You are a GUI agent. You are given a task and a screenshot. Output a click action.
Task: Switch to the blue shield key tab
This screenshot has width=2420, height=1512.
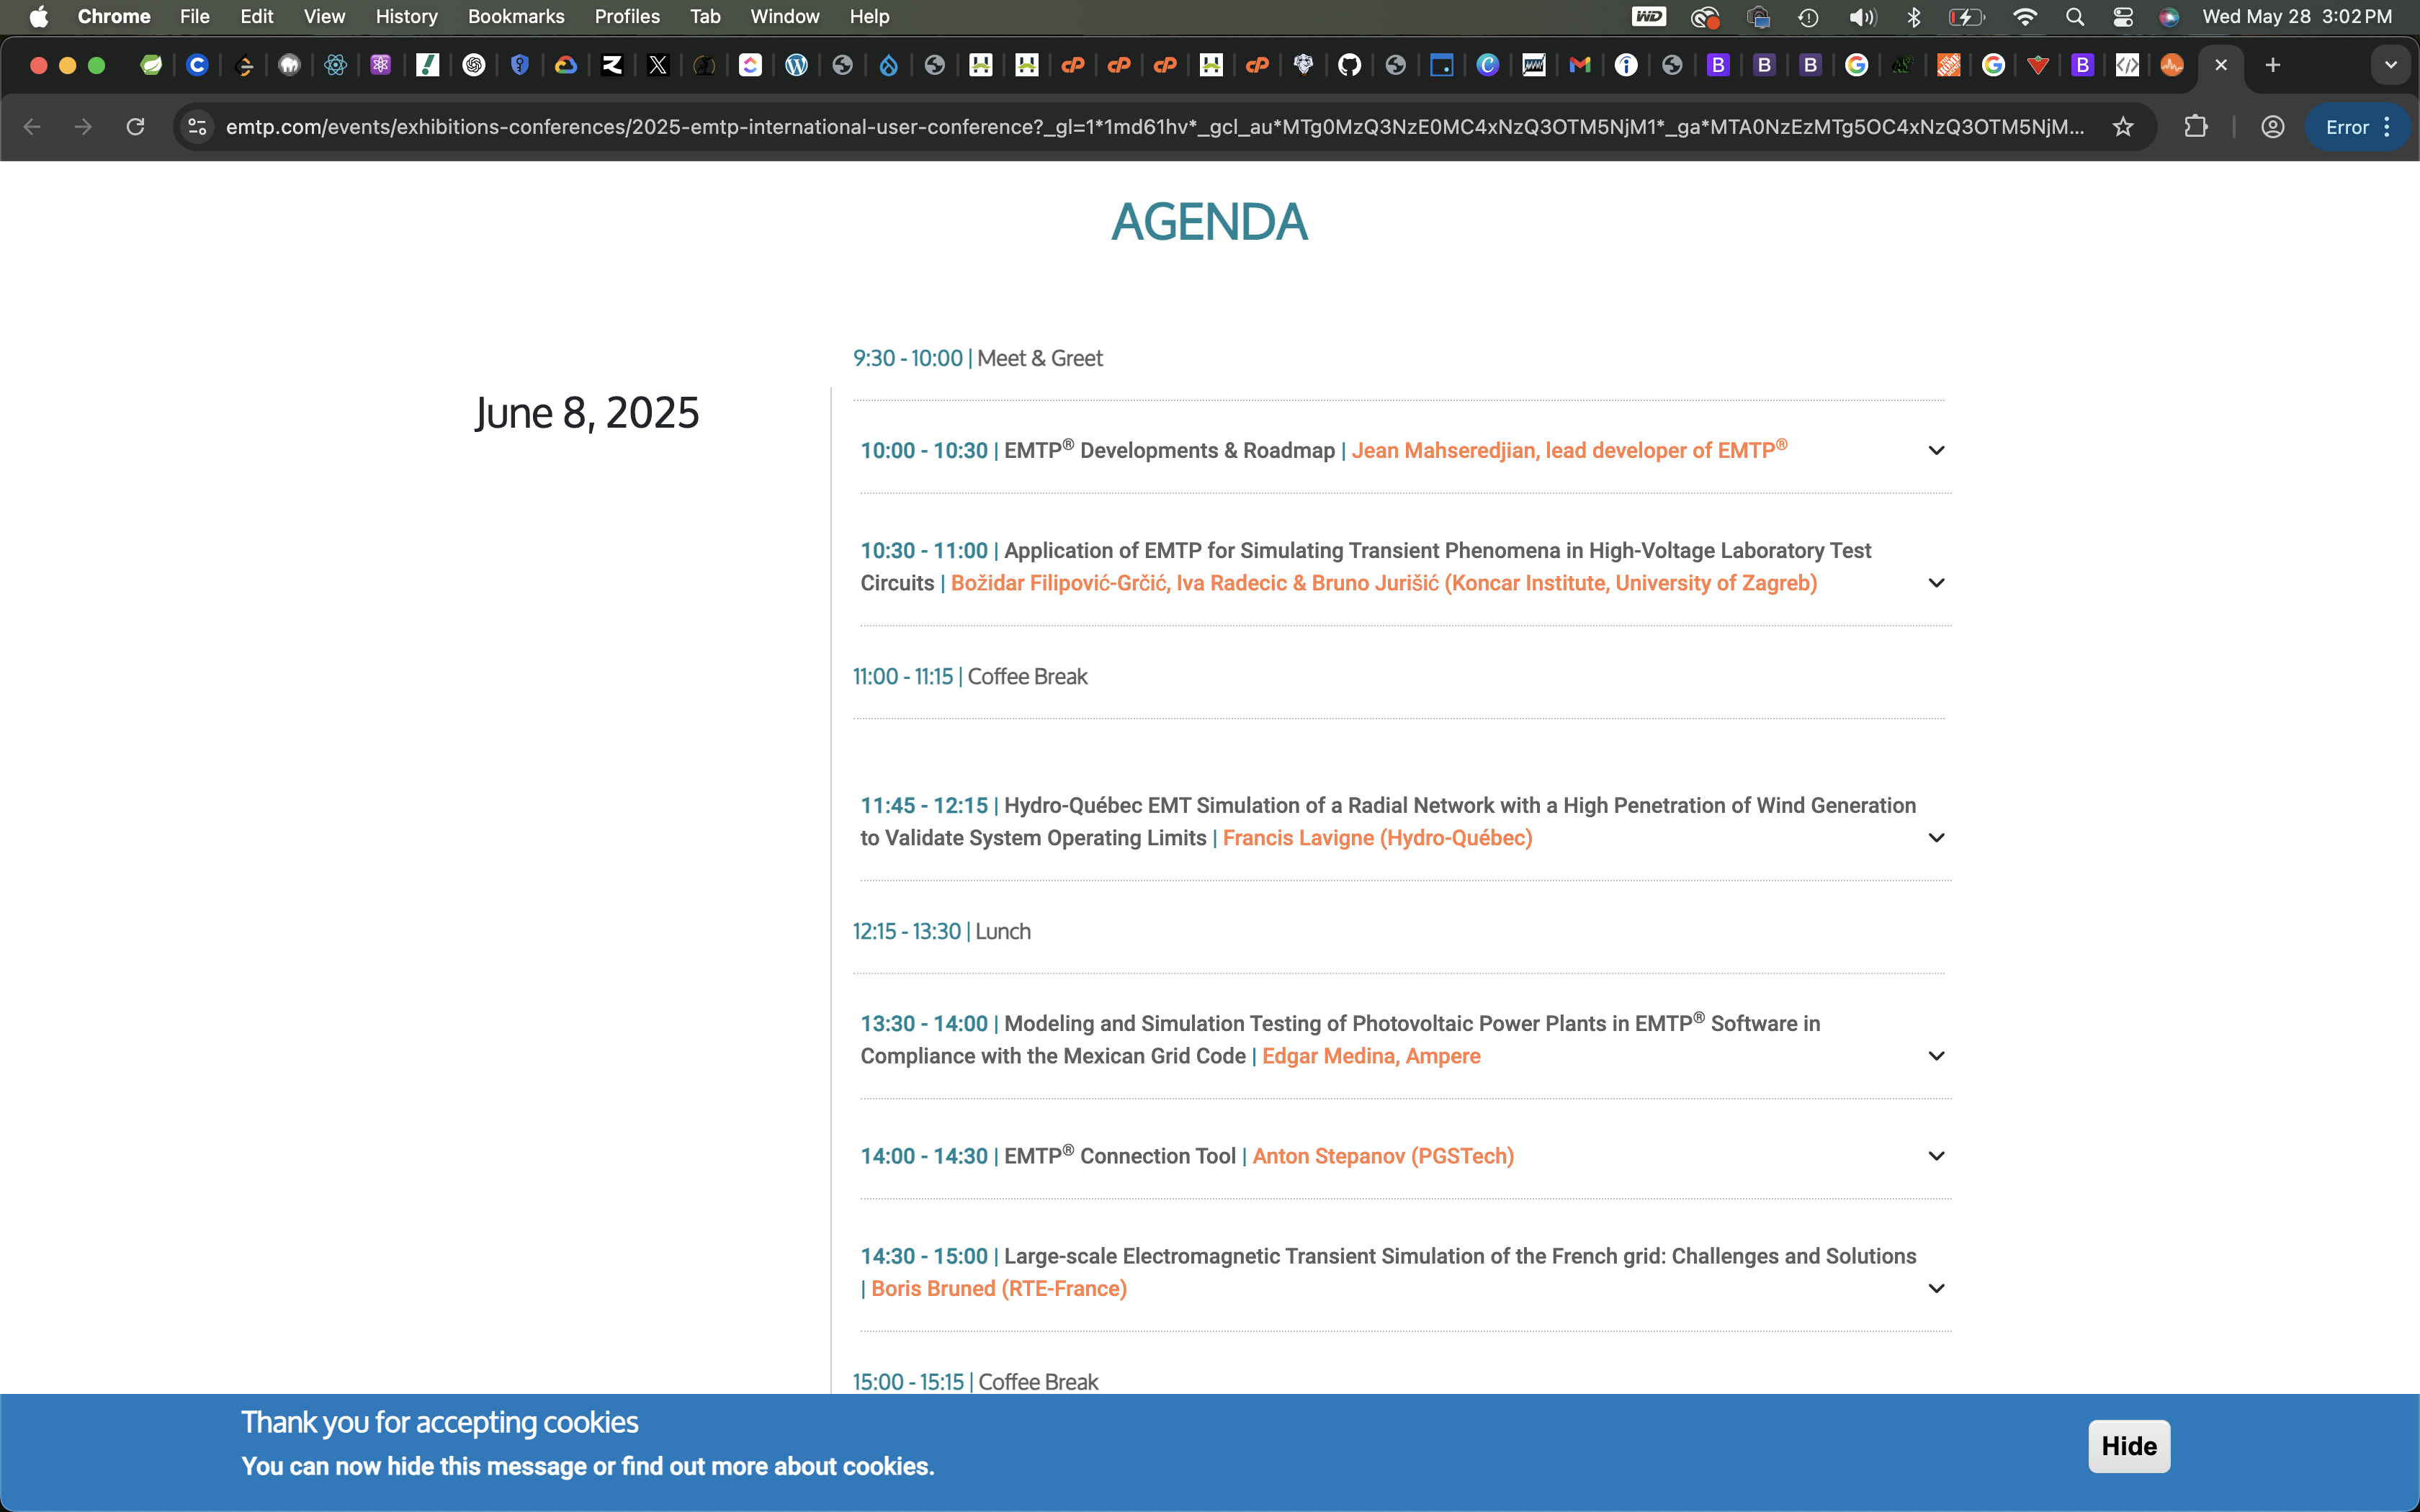click(x=520, y=65)
